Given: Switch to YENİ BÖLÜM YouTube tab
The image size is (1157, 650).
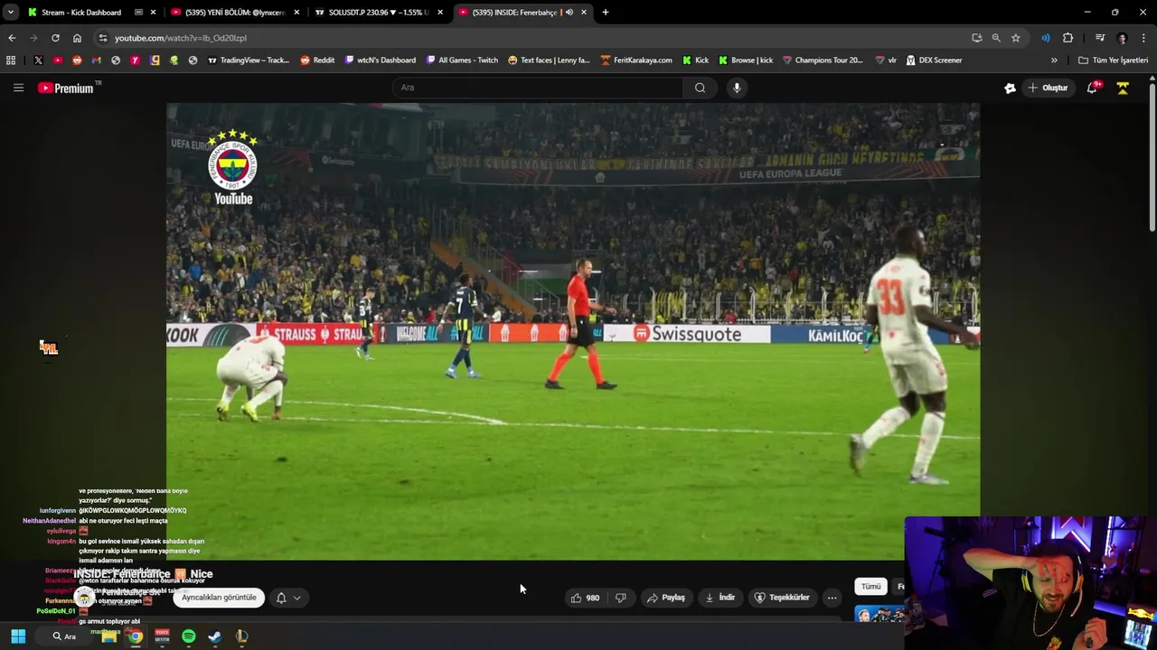Looking at the screenshot, I should tap(235, 12).
